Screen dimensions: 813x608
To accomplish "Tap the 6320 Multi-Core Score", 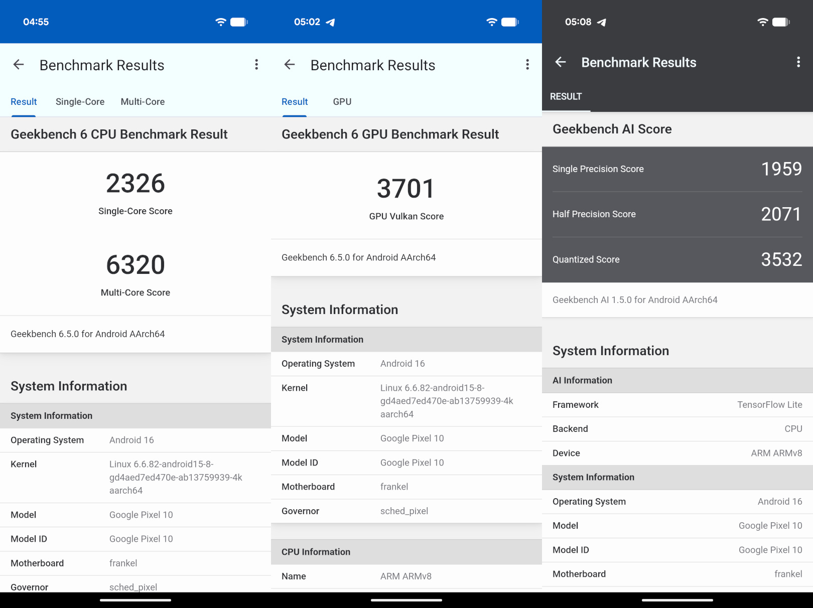I will (x=135, y=265).
